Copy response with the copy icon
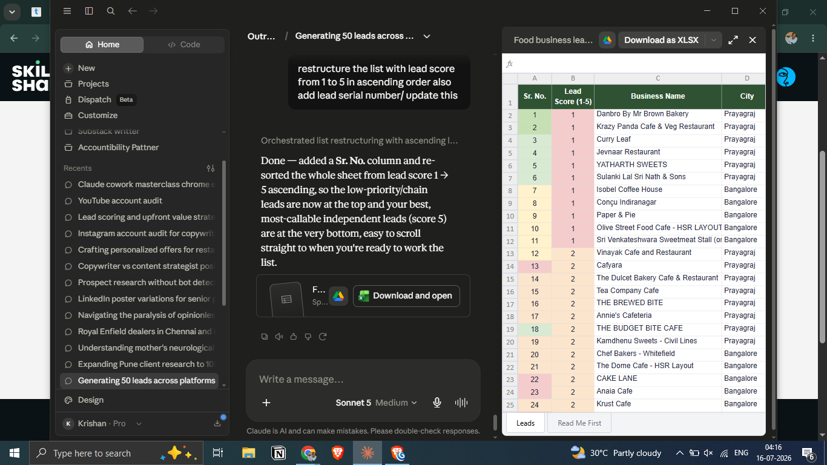The width and height of the screenshot is (827, 465). (265, 337)
